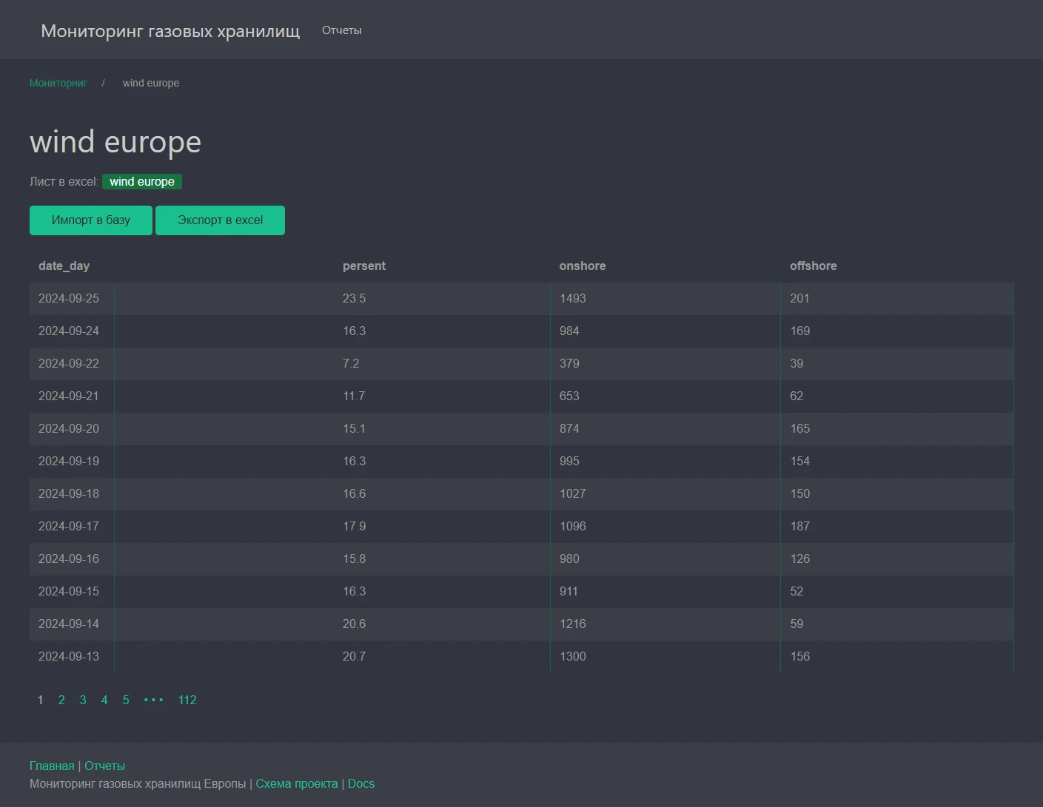Click the offshore column header
The width and height of the screenshot is (1043, 807).
[x=813, y=266]
